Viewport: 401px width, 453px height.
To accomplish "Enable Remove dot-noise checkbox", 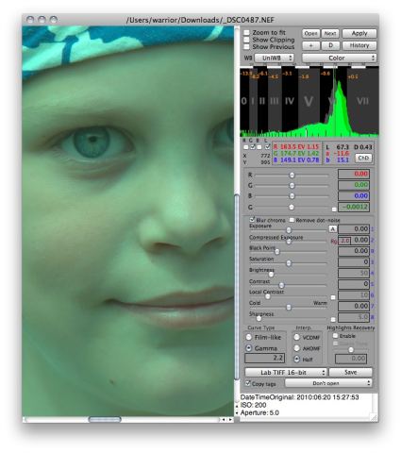I will [x=292, y=220].
